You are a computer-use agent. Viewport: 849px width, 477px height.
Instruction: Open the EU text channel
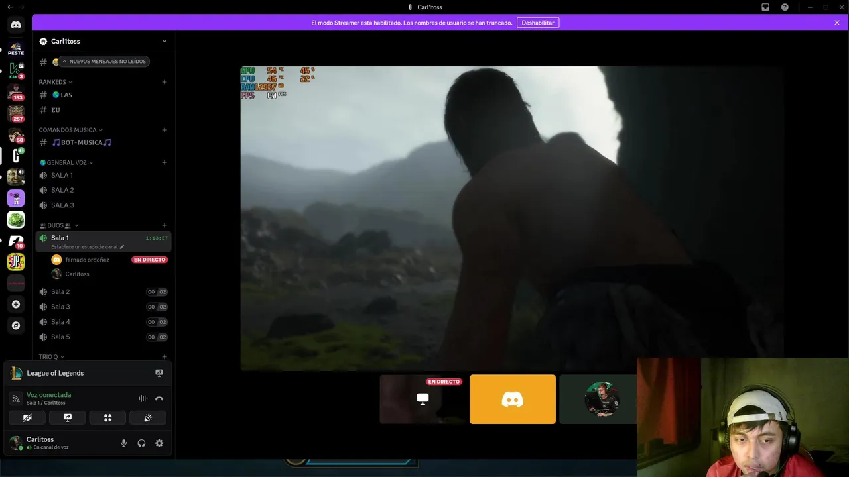pyautogui.click(x=103, y=110)
